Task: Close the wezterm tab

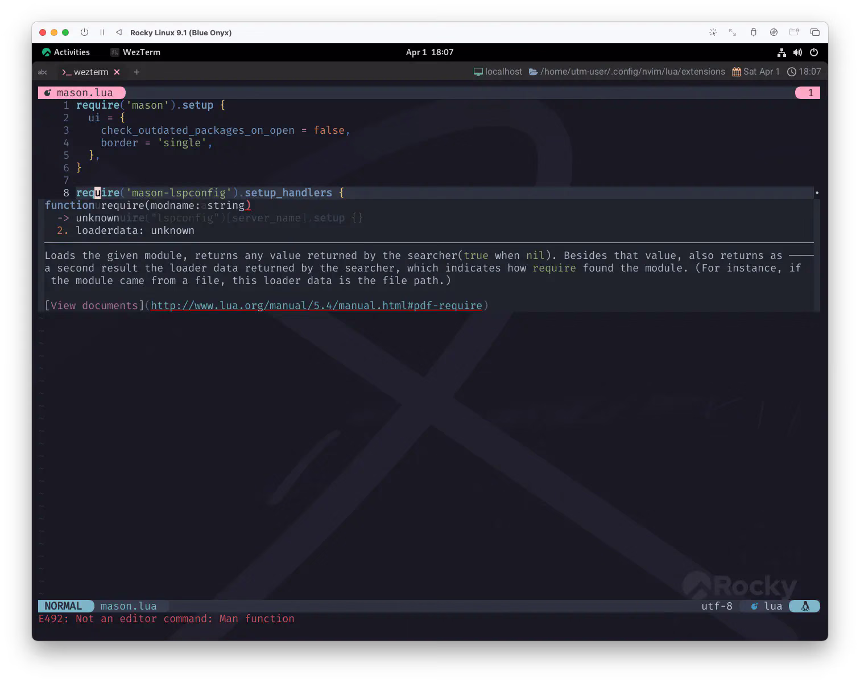Action: (x=117, y=72)
